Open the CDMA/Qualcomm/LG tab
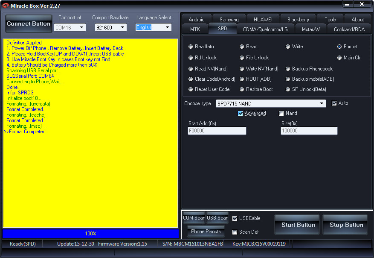The image size is (374, 258). pyautogui.click(x=265, y=29)
